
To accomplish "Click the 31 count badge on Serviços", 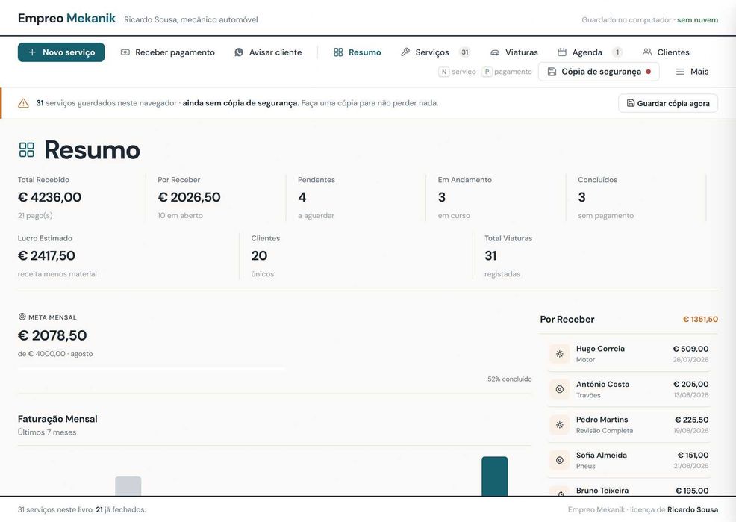I will tap(465, 52).
